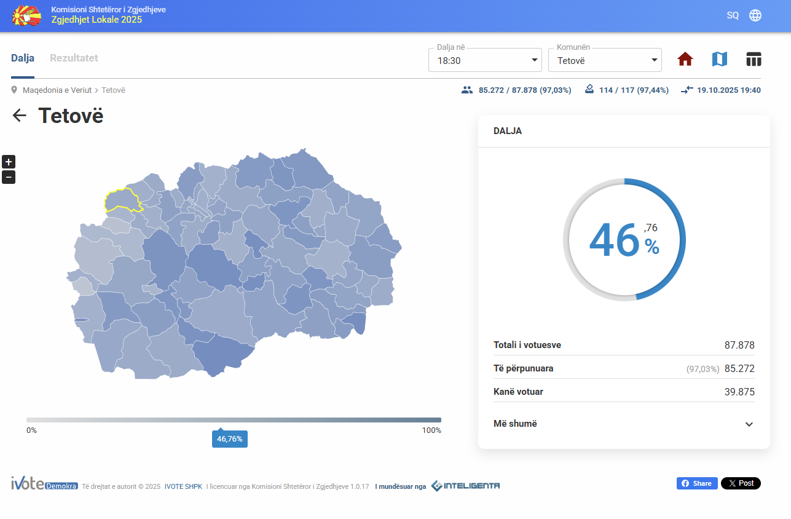Switch to the table view icon
The width and height of the screenshot is (791, 519).
coord(754,59)
